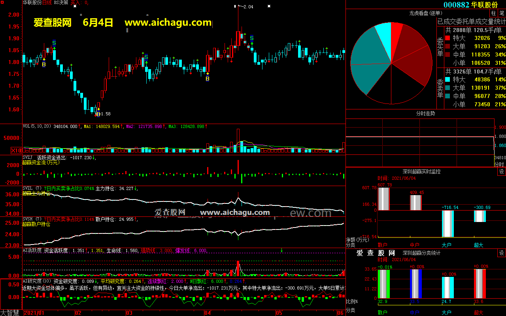Click the 主力持仓: 34.227 value
Screen dimensions: 506x316
(115, 188)
